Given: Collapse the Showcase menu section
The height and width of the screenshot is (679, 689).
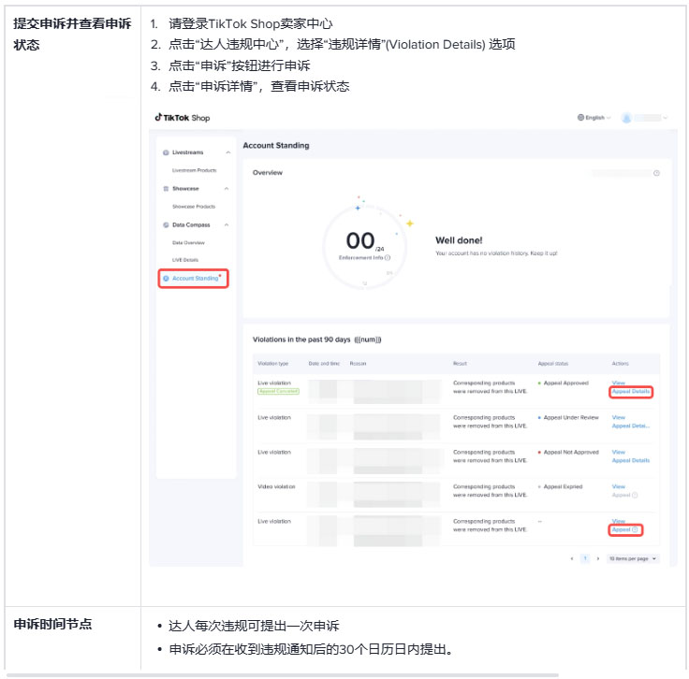Looking at the screenshot, I should pos(227,188).
